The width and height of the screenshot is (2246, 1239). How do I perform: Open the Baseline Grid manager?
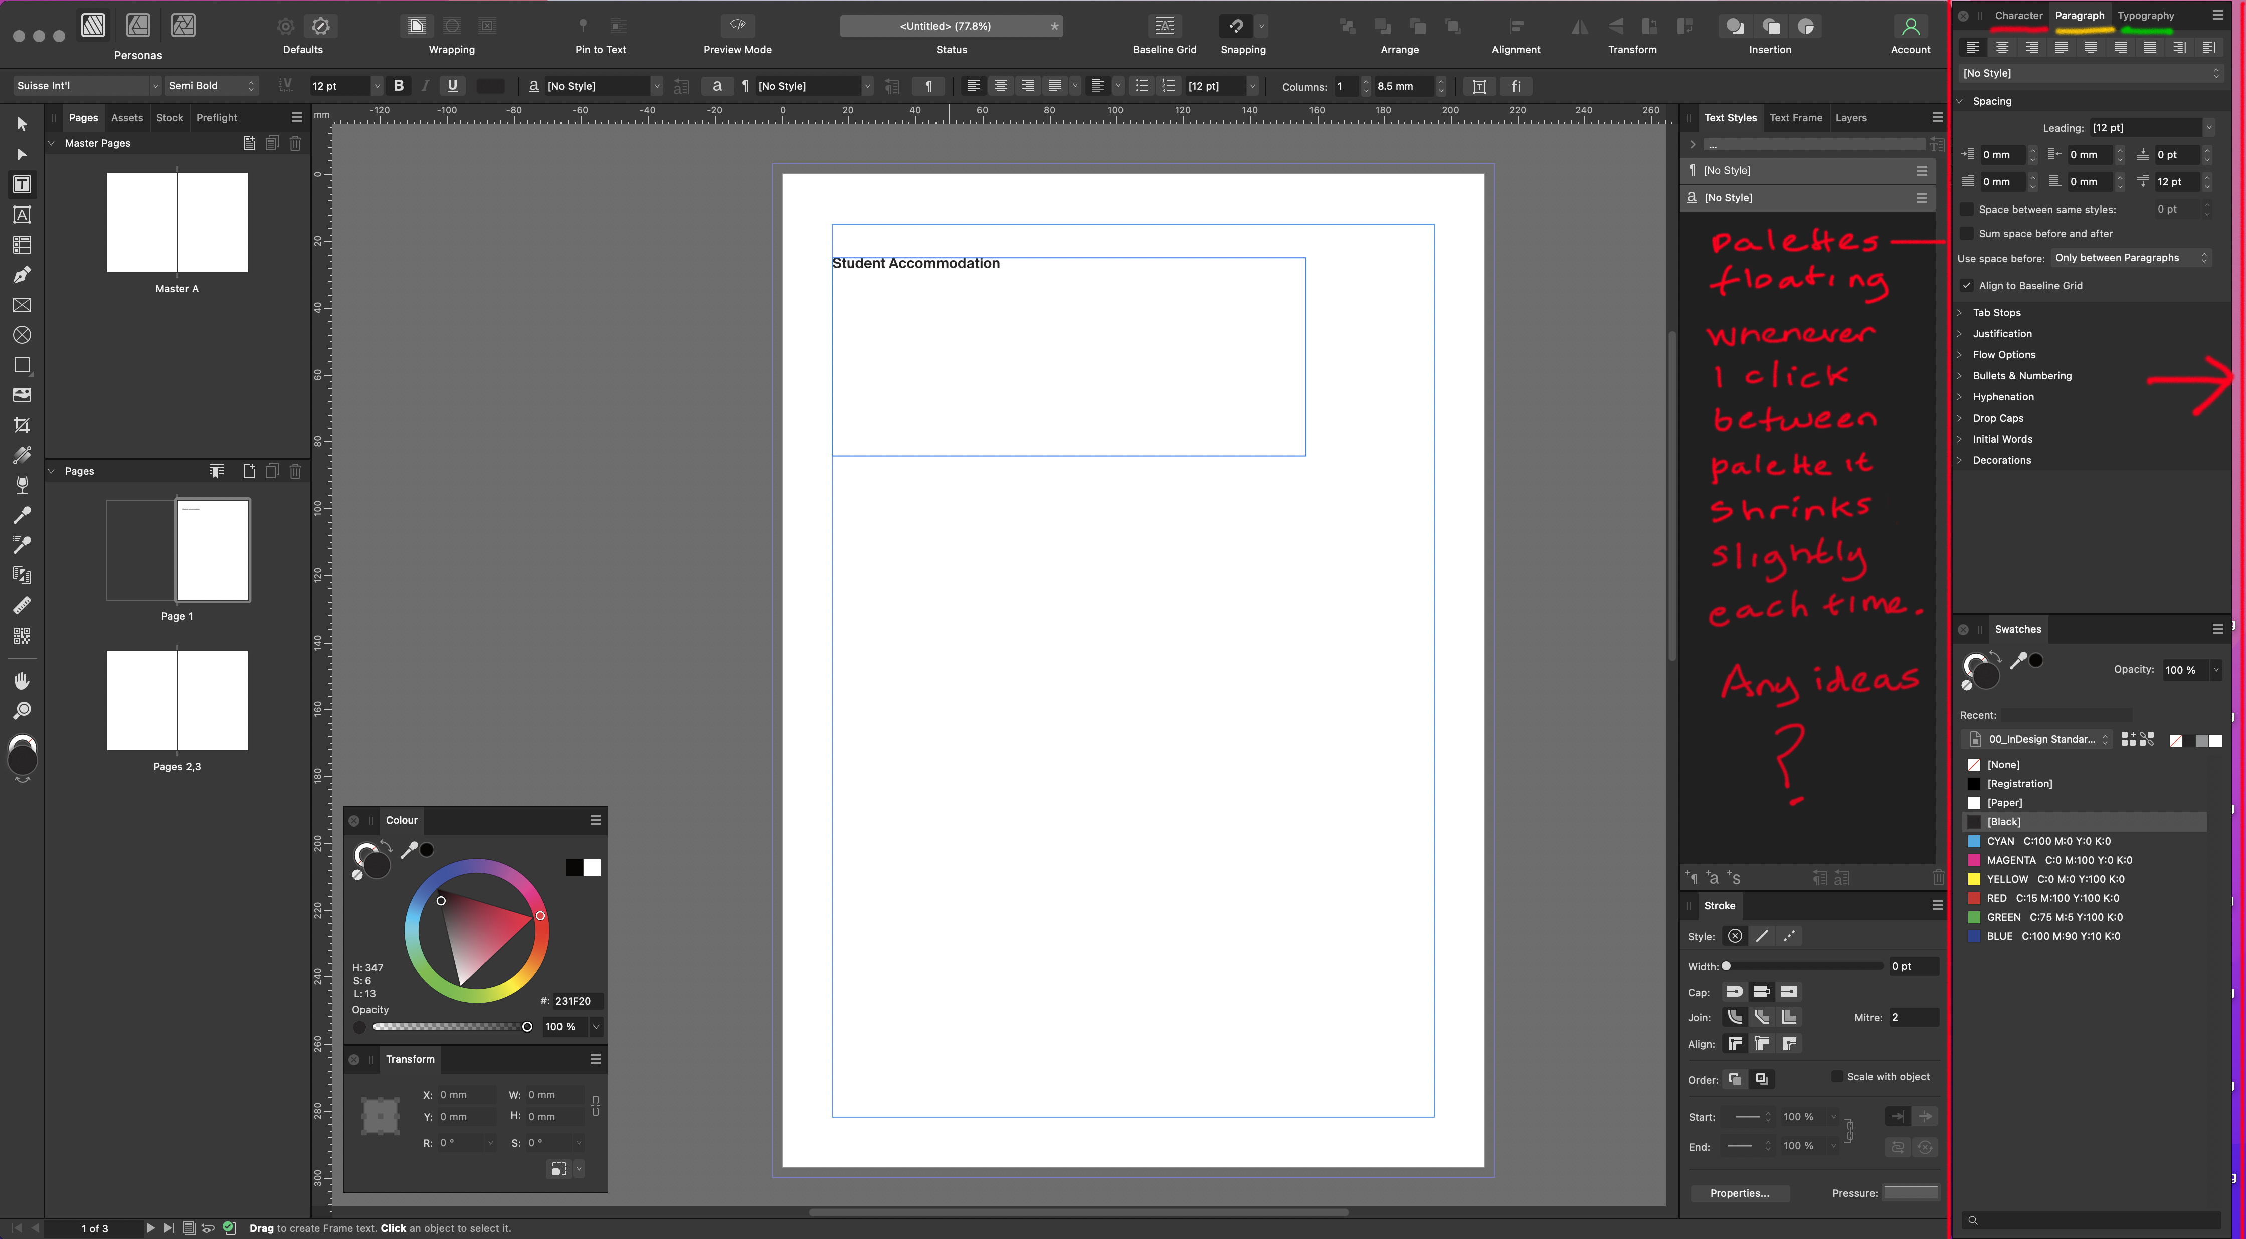pos(1164,26)
